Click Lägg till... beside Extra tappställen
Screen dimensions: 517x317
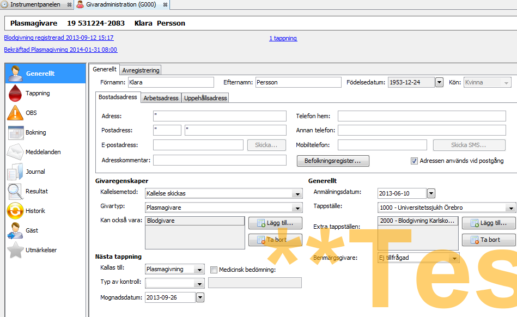coord(489,223)
